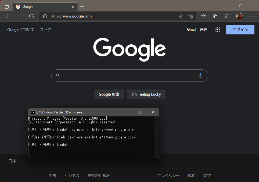Open the Favorites list icon
The height and width of the screenshot is (182, 259).
(203, 16)
